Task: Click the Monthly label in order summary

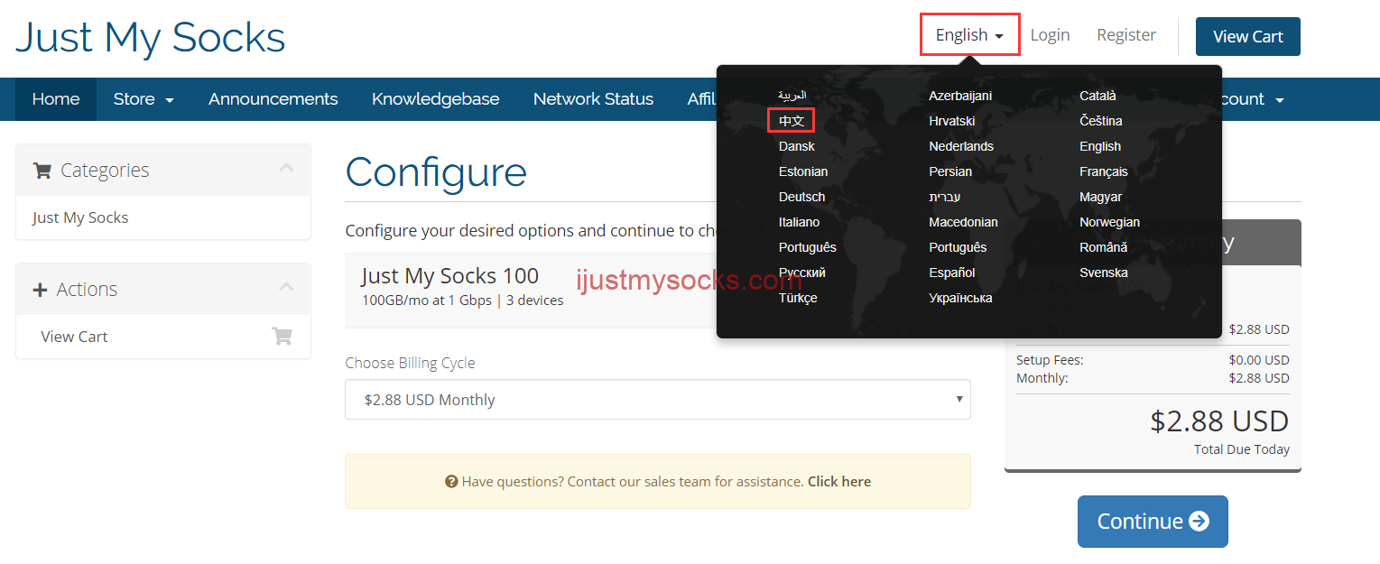Action: tap(1042, 378)
